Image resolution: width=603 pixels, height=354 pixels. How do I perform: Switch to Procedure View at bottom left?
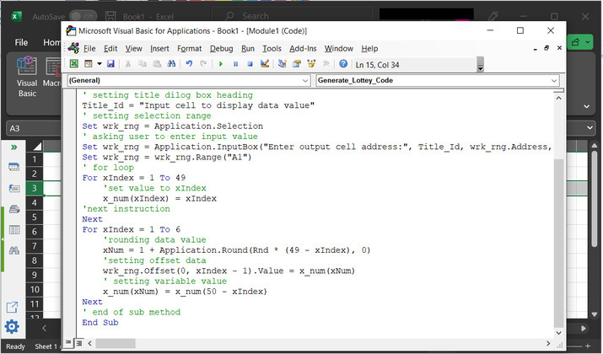click(68, 342)
